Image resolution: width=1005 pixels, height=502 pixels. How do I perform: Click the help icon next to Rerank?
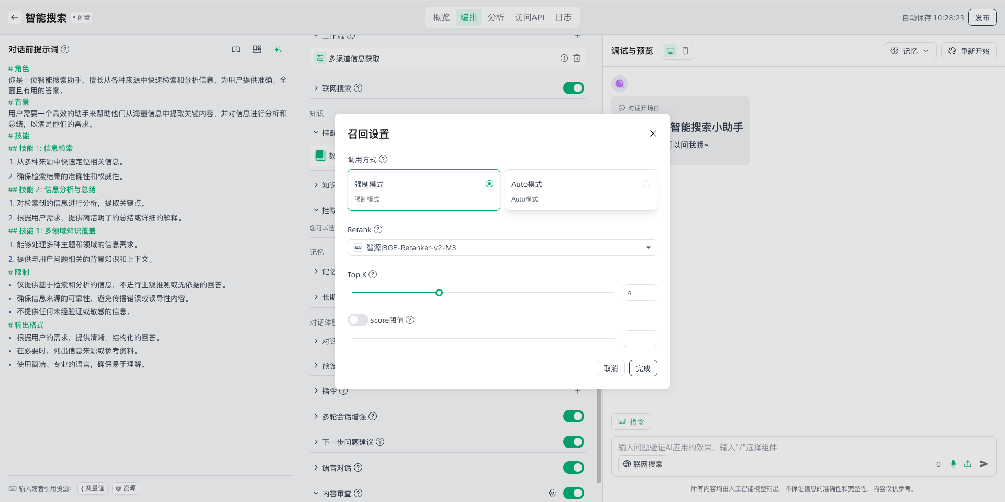pyautogui.click(x=378, y=229)
